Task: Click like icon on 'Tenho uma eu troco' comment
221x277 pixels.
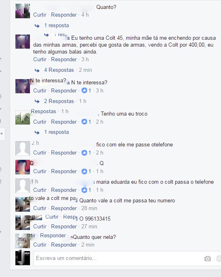Action: [x=84, y=122]
